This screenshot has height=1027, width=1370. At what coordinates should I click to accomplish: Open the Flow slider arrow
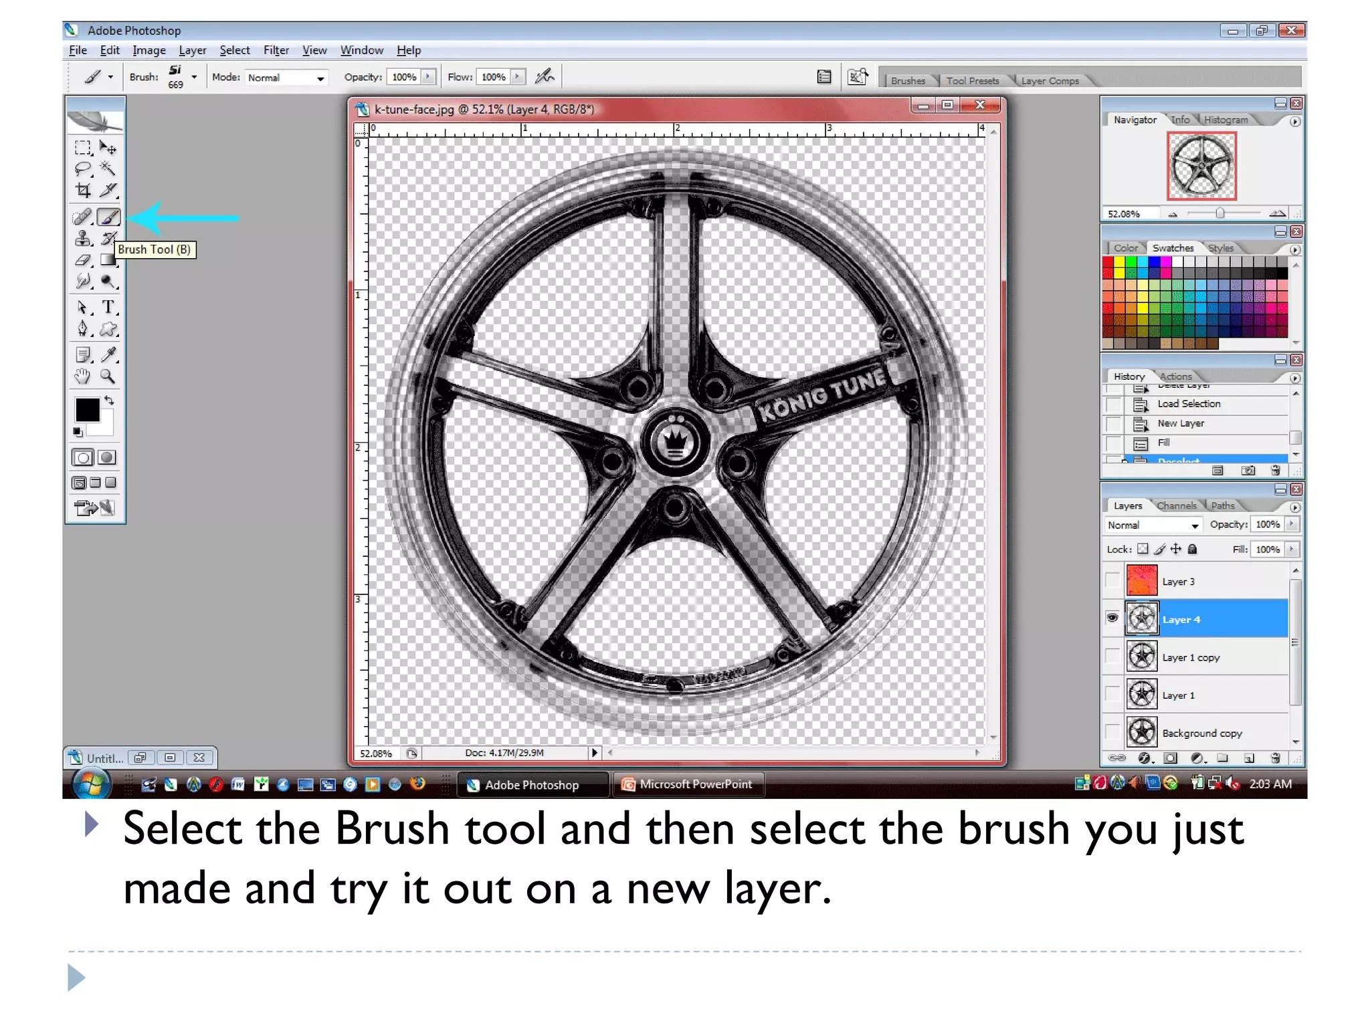(518, 77)
